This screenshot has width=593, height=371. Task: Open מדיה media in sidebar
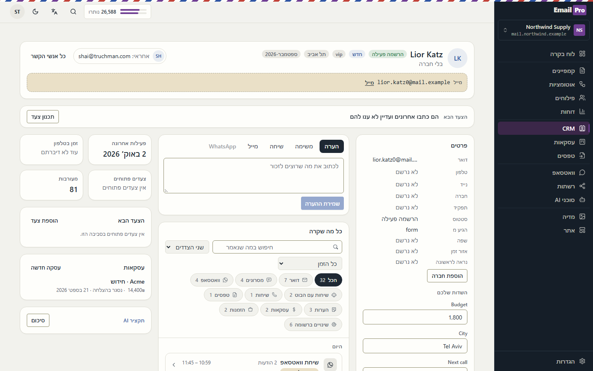click(544, 217)
